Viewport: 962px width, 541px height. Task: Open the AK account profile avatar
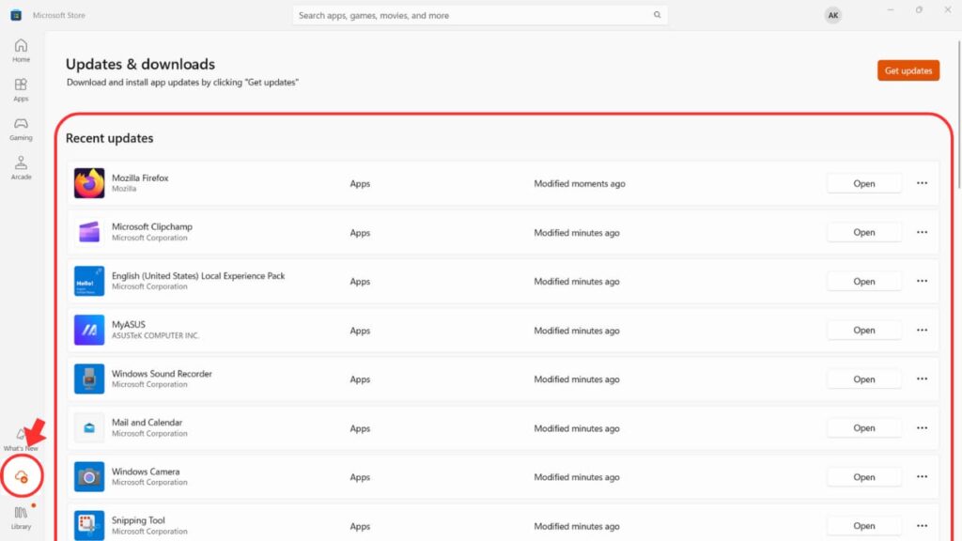[x=832, y=15]
